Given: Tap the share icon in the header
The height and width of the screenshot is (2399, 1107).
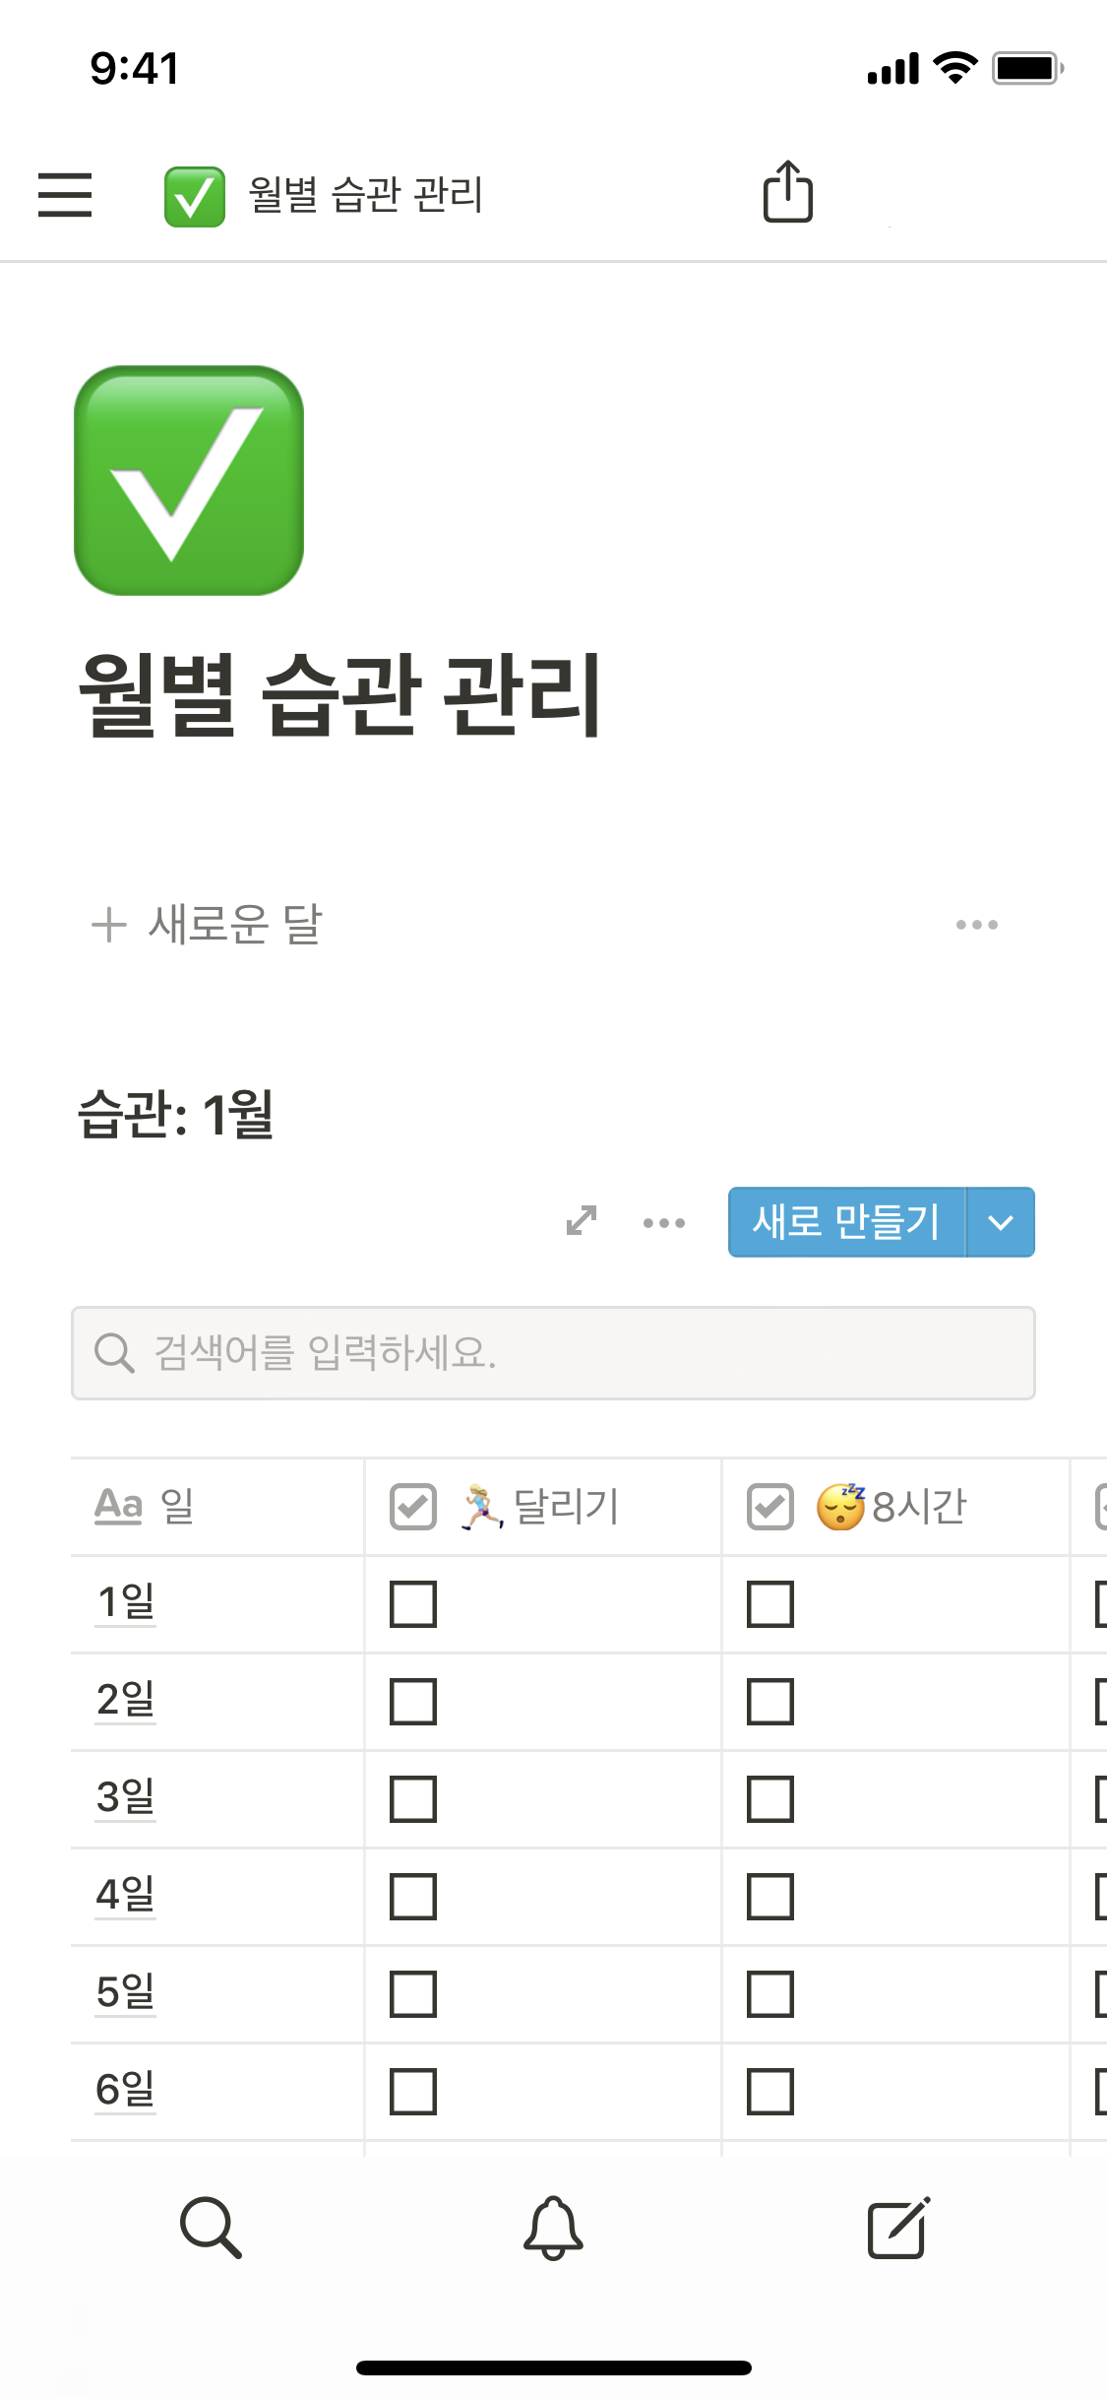Looking at the screenshot, I should (787, 192).
